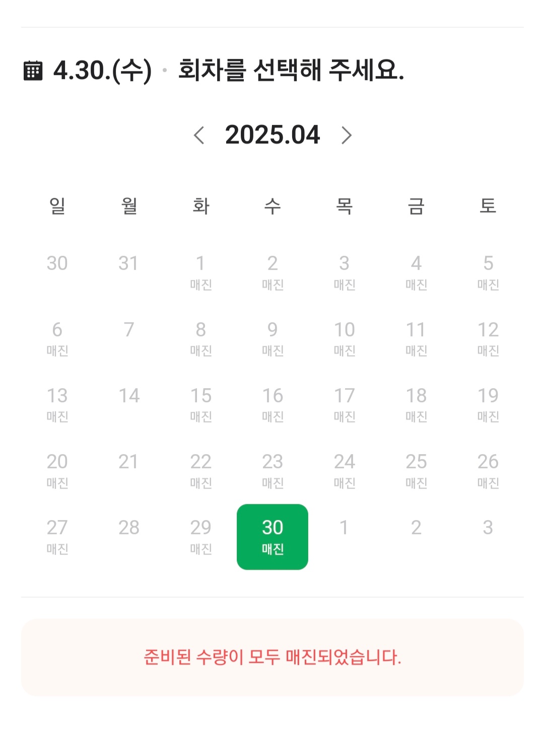
Task: Select April 28 on the calendar
Action: pyautogui.click(x=129, y=528)
